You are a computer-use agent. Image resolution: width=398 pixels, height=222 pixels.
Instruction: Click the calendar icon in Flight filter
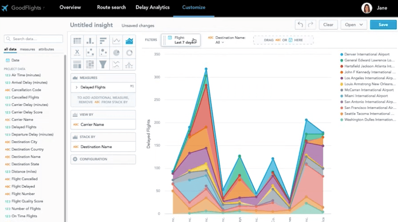tap(170, 38)
